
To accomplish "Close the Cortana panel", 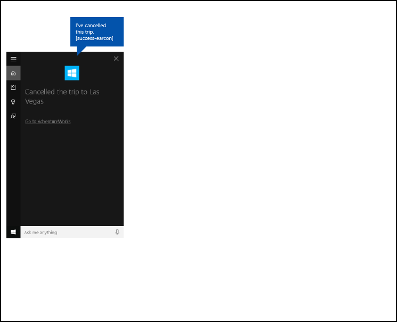I will pyautogui.click(x=116, y=59).
